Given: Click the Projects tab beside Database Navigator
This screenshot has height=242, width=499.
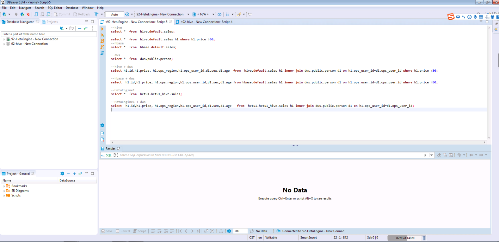Looking at the screenshot, I should coord(52,22).
